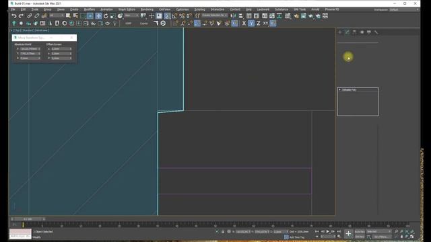
Task: Toggle the Angle Snap button
Action: 174,16
